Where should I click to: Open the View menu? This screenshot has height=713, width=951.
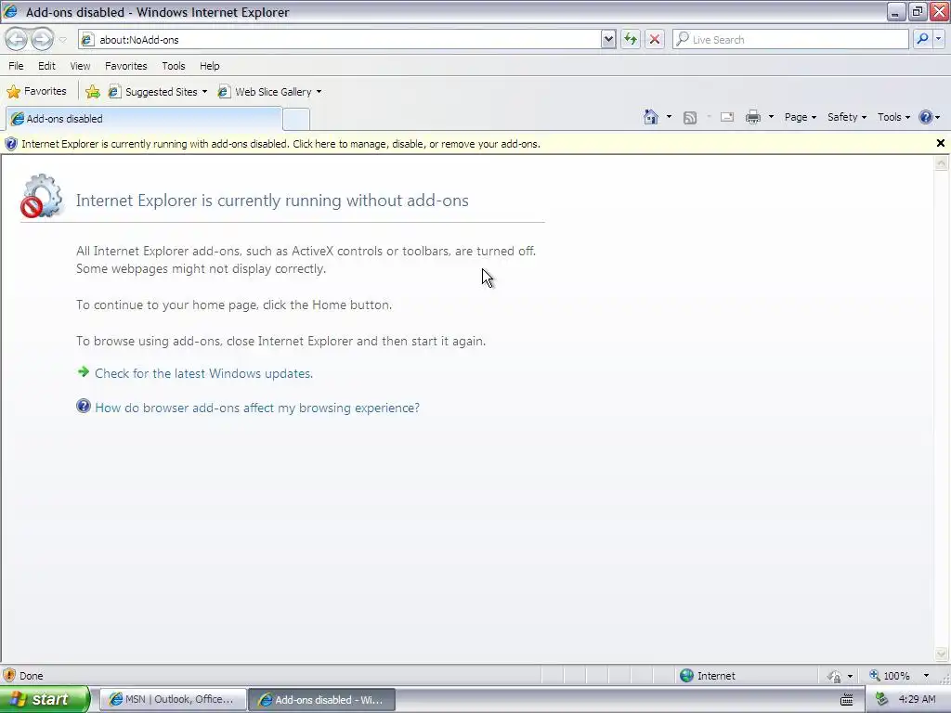point(80,66)
